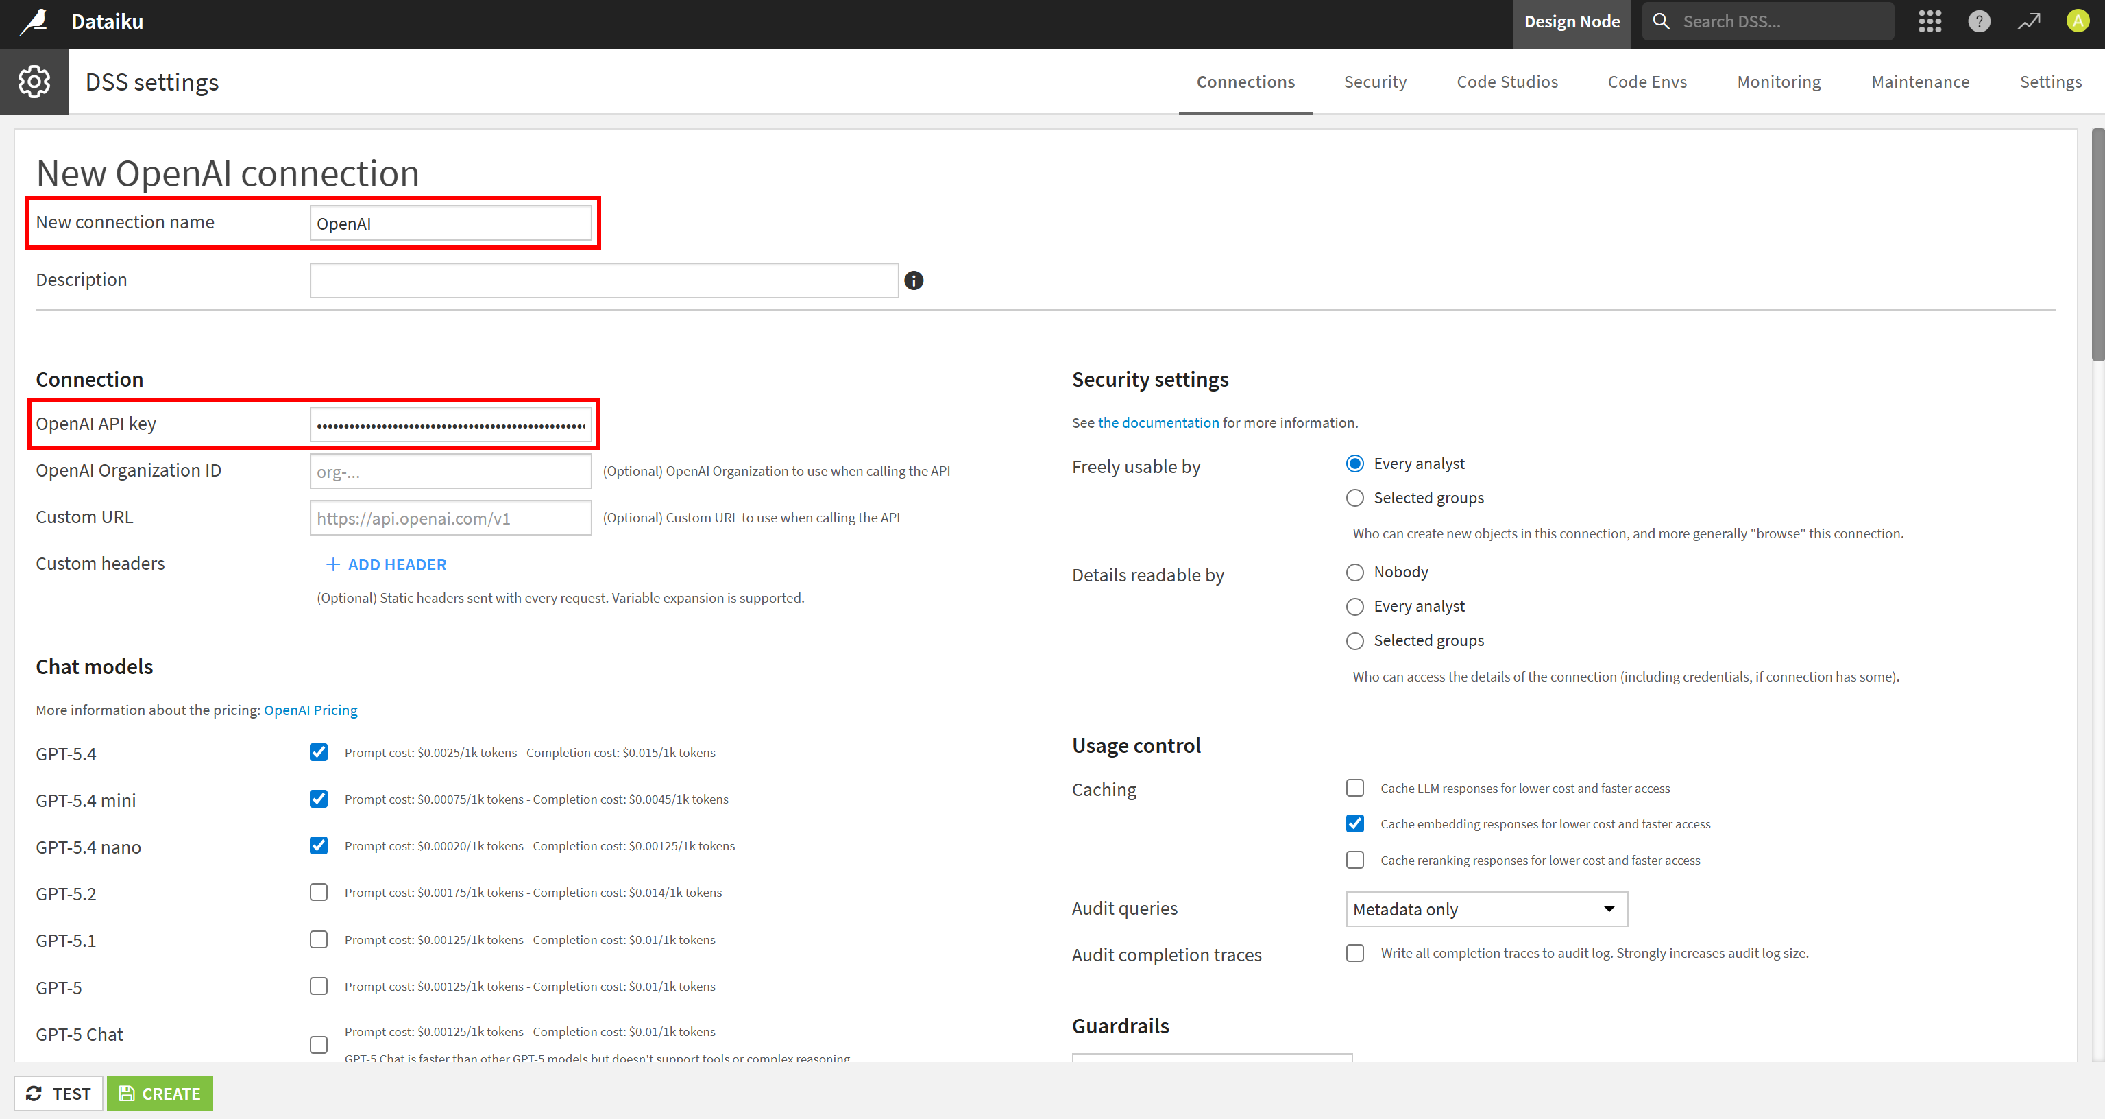Select Nobody for Details readable by
Viewport: 2105px width, 1119px height.
tap(1355, 573)
